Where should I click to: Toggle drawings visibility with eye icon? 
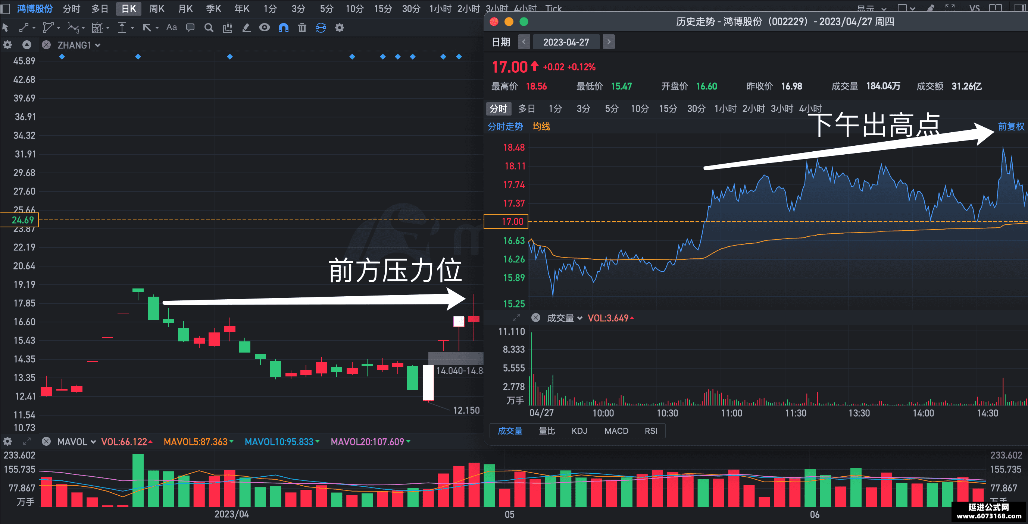click(x=265, y=28)
